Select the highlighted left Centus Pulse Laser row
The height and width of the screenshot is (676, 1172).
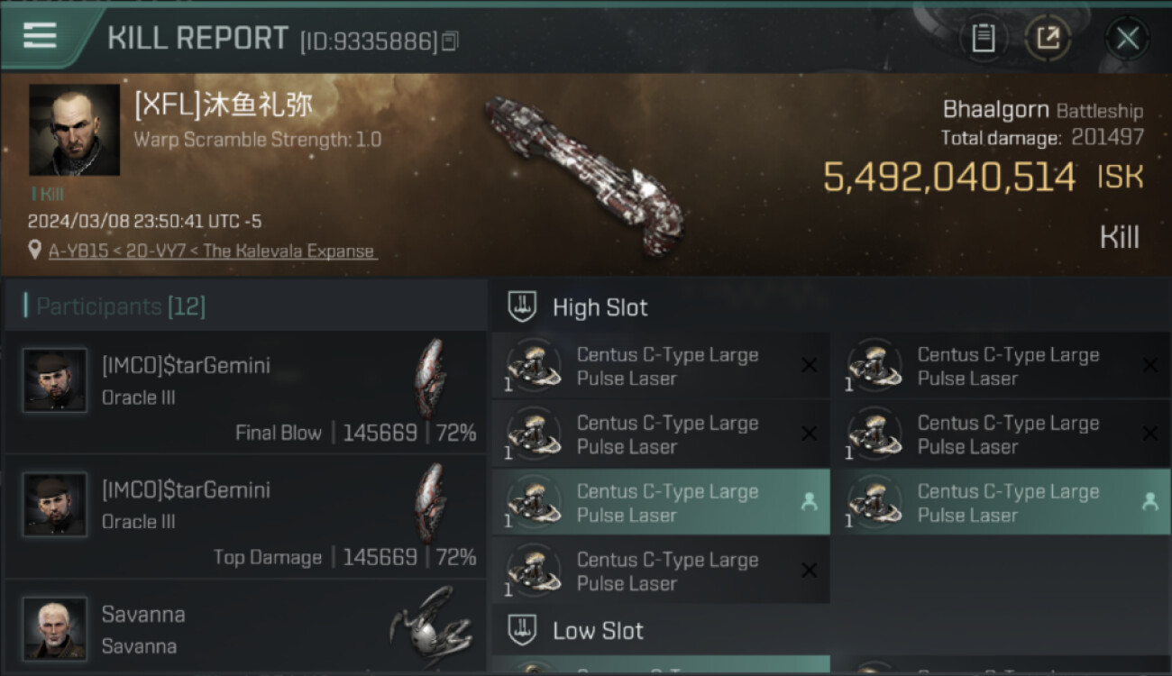coord(659,503)
